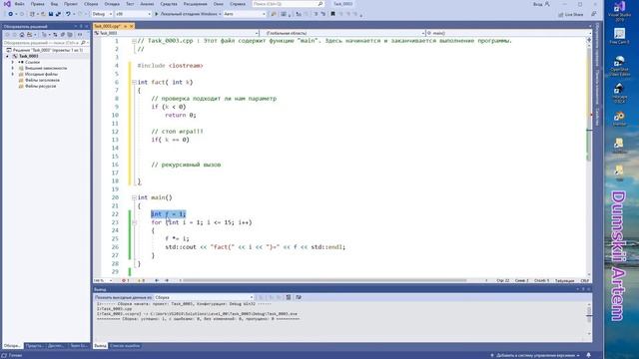Open the Вид menu
The width and height of the screenshot is (639, 359).
(54, 4)
